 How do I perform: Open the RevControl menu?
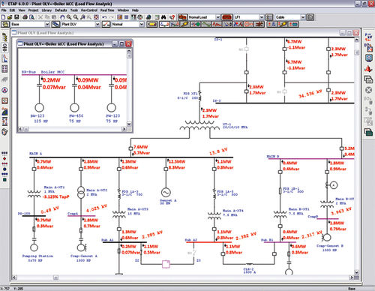89,10
